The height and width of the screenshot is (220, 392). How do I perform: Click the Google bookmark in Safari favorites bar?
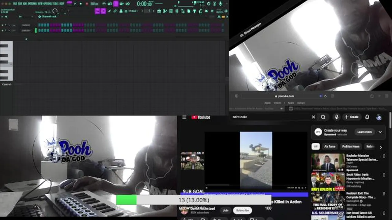click(x=301, y=103)
